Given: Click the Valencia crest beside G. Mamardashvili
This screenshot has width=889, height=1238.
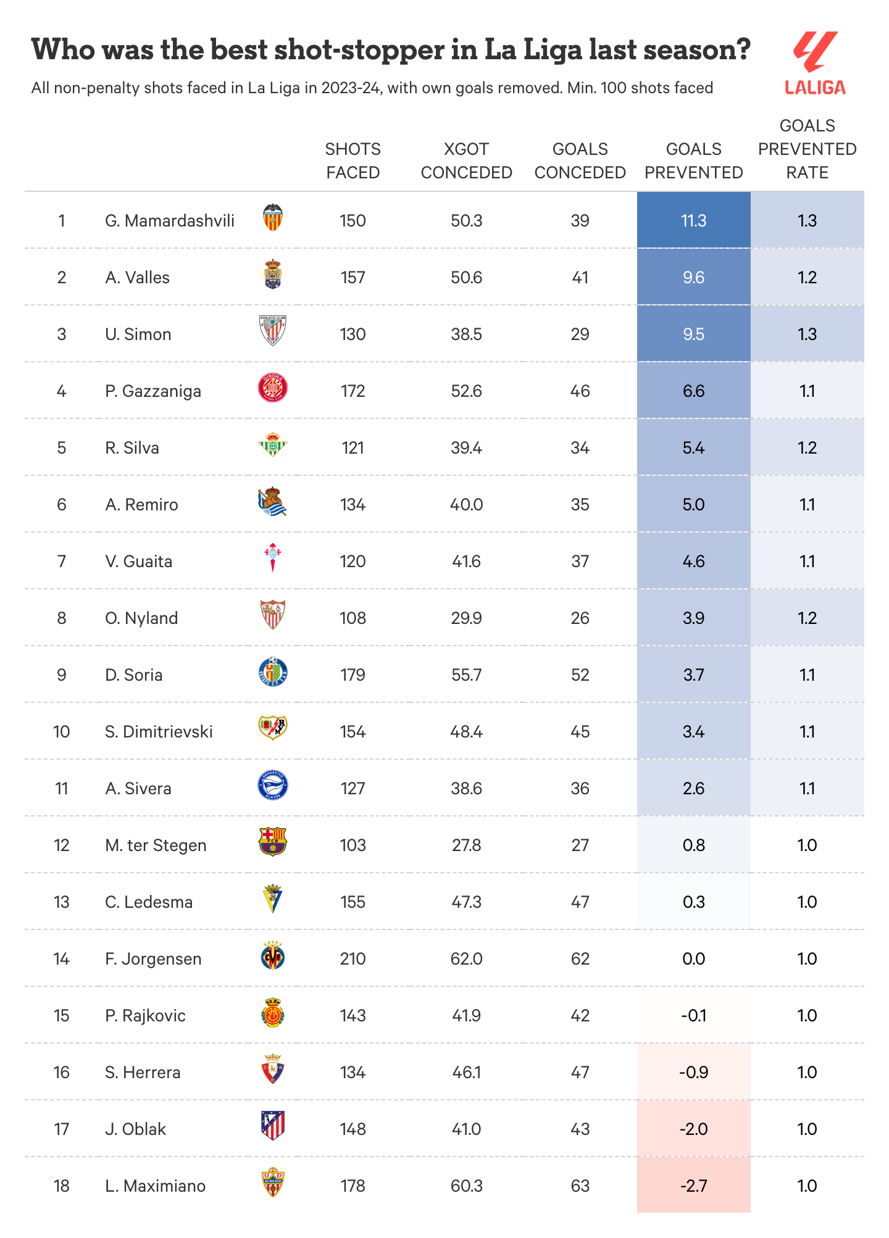Looking at the screenshot, I should (x=272, y=218).
